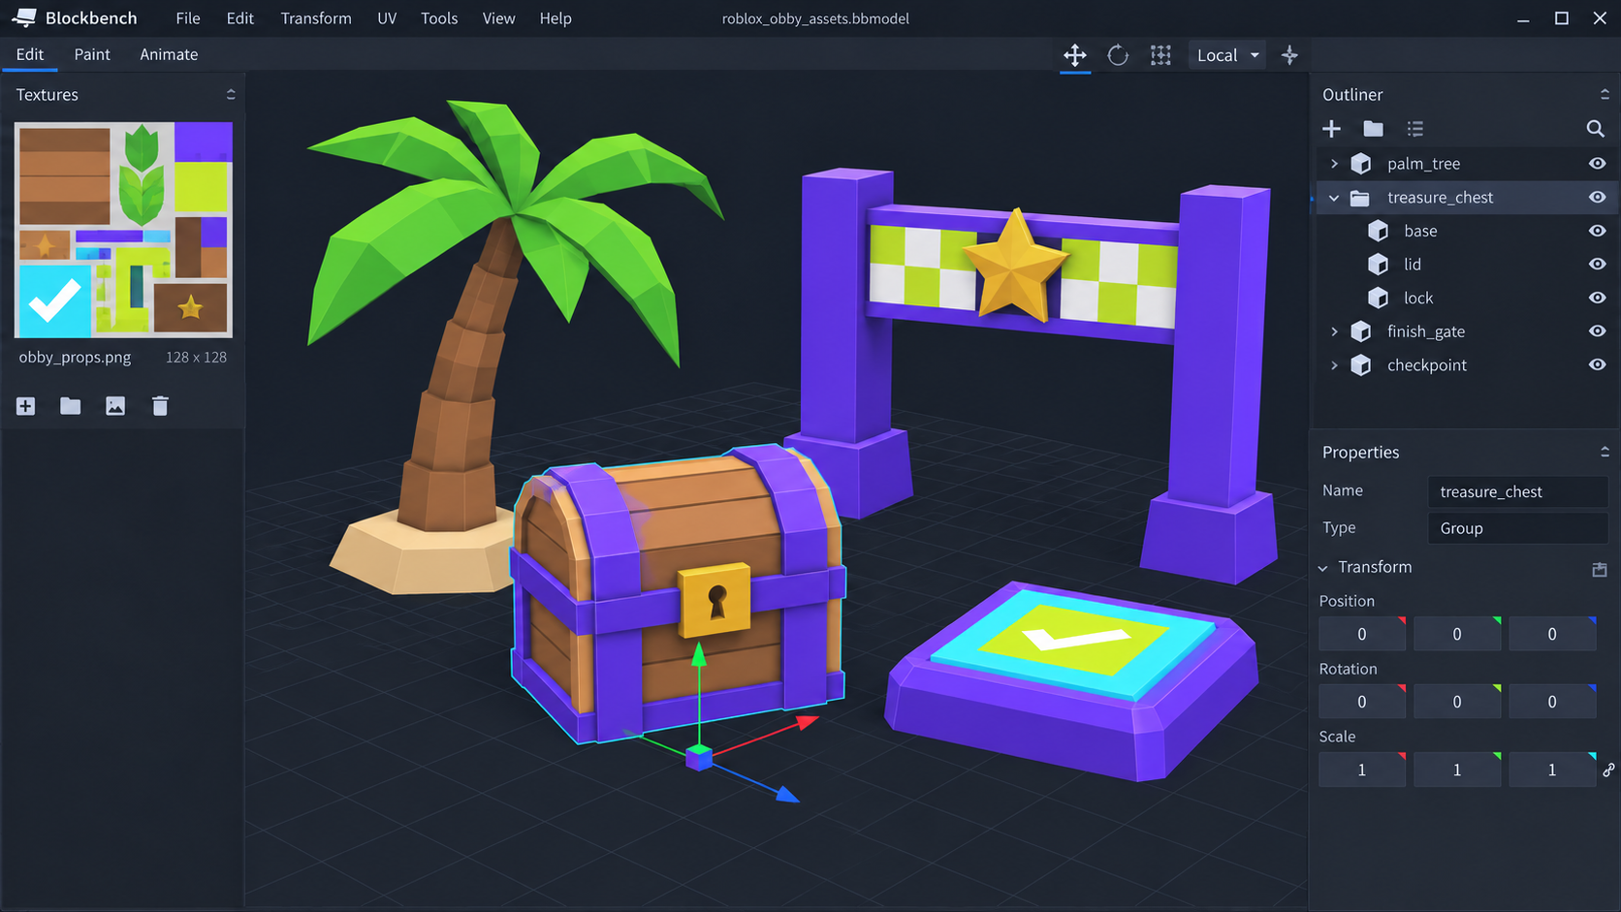
Task: Open the Local transform space dropdown
Action: [1227, 55]
